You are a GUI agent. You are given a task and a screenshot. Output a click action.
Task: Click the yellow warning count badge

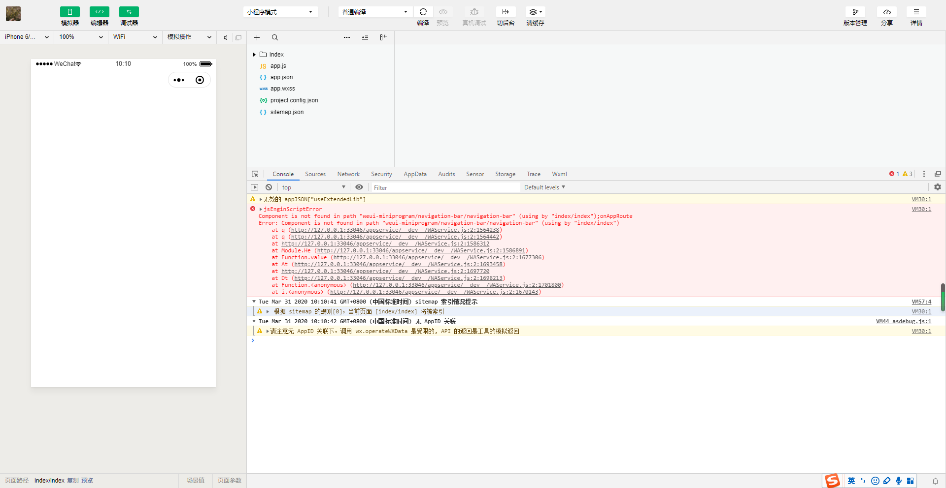(x=908, y=174)
